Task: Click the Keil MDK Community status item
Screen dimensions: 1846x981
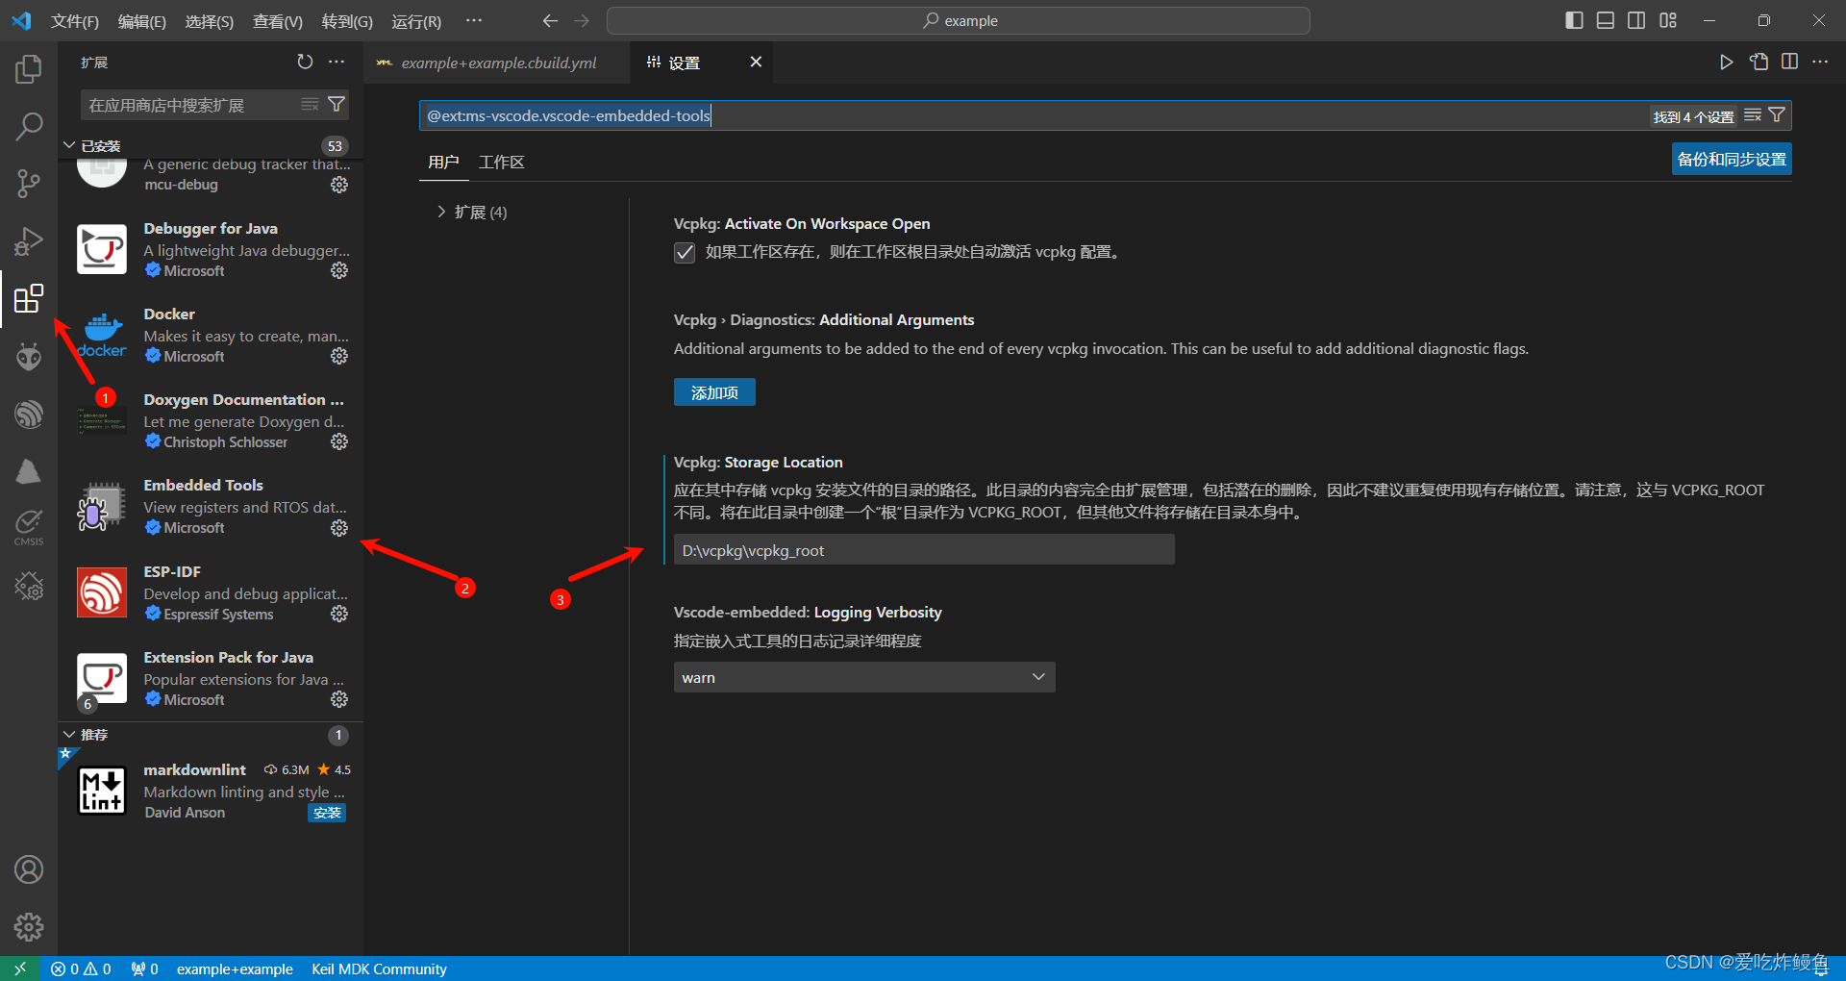Action: [379, 968]
